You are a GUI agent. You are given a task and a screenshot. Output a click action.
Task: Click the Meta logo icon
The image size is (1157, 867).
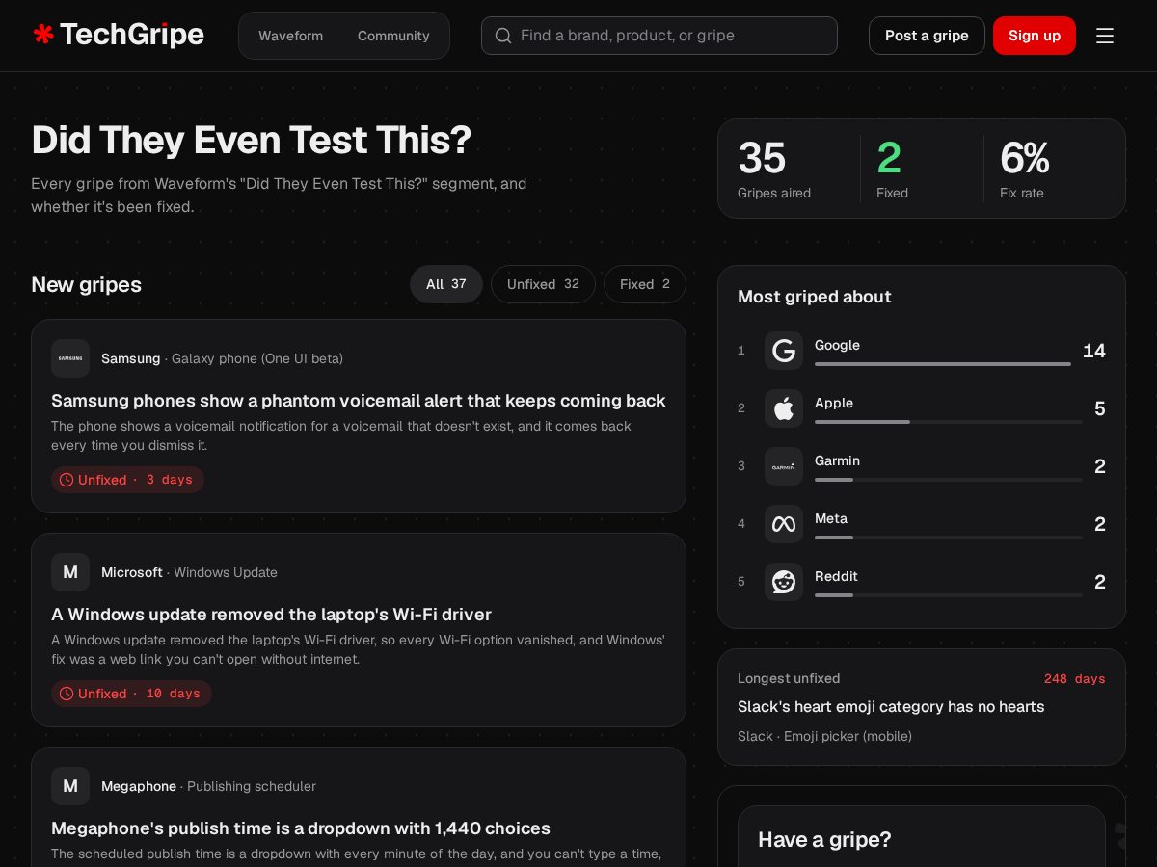(784, 524)
